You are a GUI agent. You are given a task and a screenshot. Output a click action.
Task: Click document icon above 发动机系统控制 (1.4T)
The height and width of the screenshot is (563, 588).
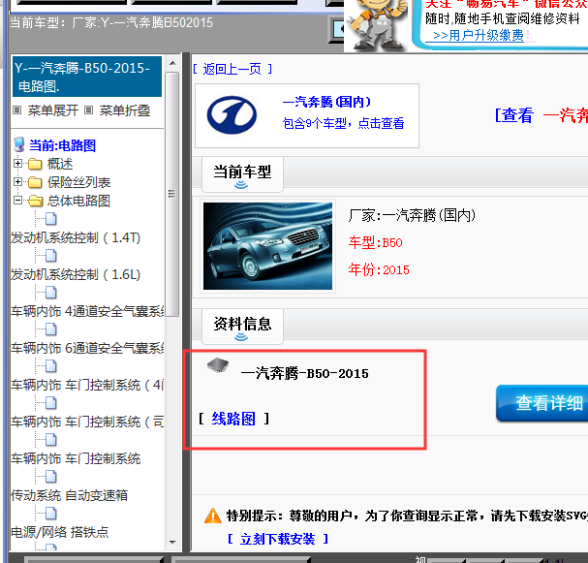(51, 219)
